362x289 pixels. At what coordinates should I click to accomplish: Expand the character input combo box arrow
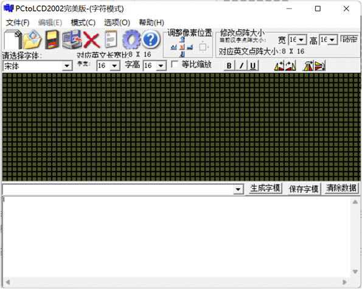click(238, 189)
